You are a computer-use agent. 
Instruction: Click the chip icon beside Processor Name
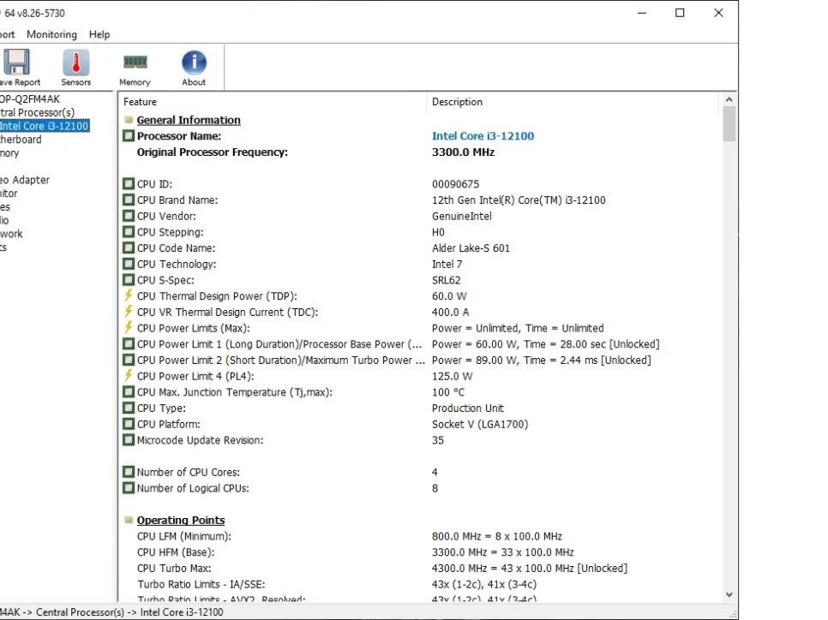click(x=129, y=136)
